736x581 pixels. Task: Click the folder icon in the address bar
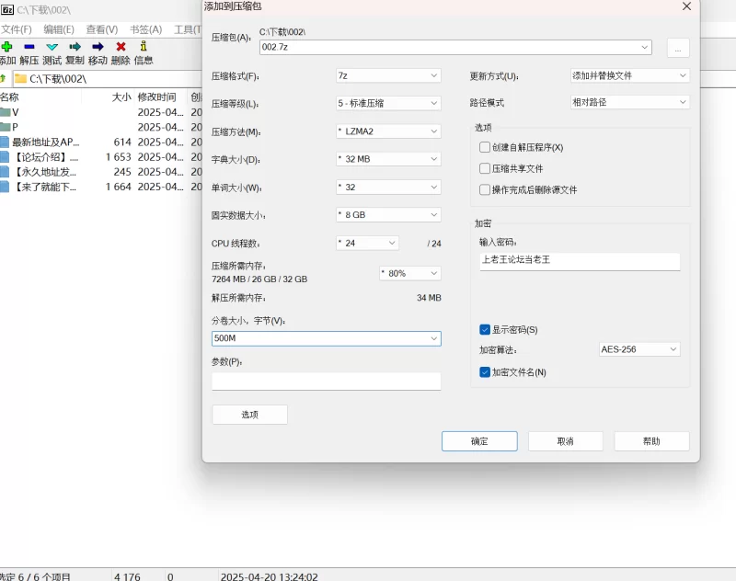(20, 78)
